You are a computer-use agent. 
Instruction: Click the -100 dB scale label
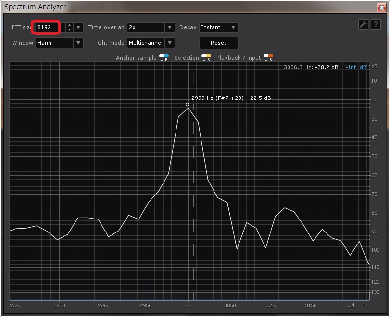pyautogui.click(x=374, y=250)
